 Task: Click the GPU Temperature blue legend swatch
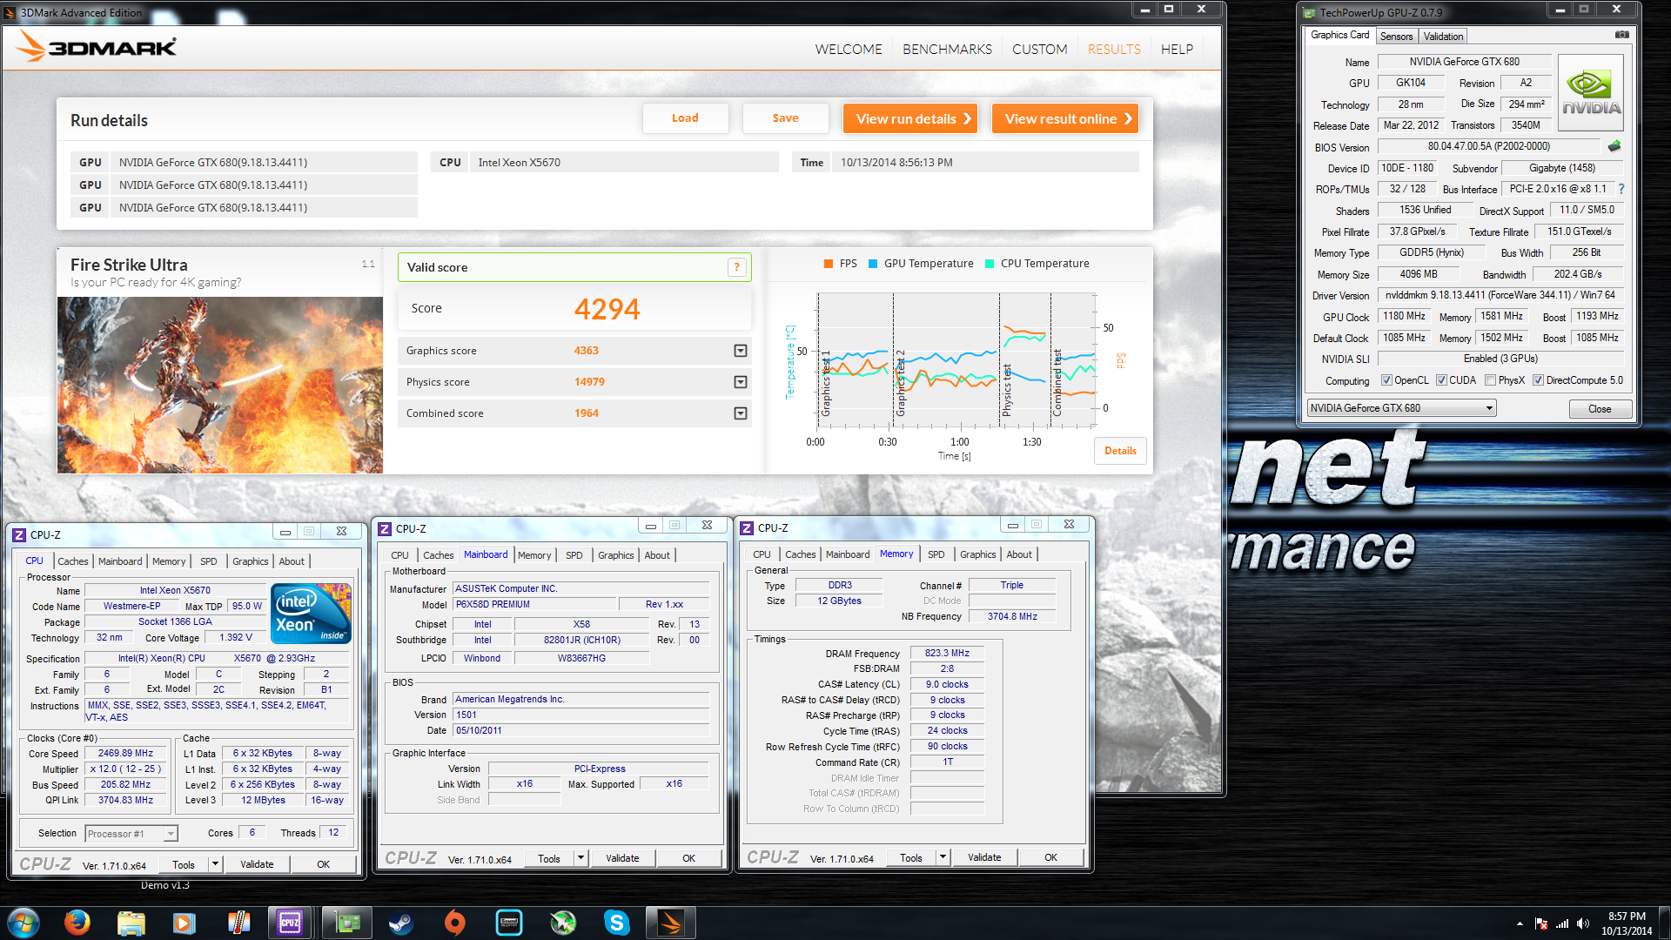pos(873,264)
